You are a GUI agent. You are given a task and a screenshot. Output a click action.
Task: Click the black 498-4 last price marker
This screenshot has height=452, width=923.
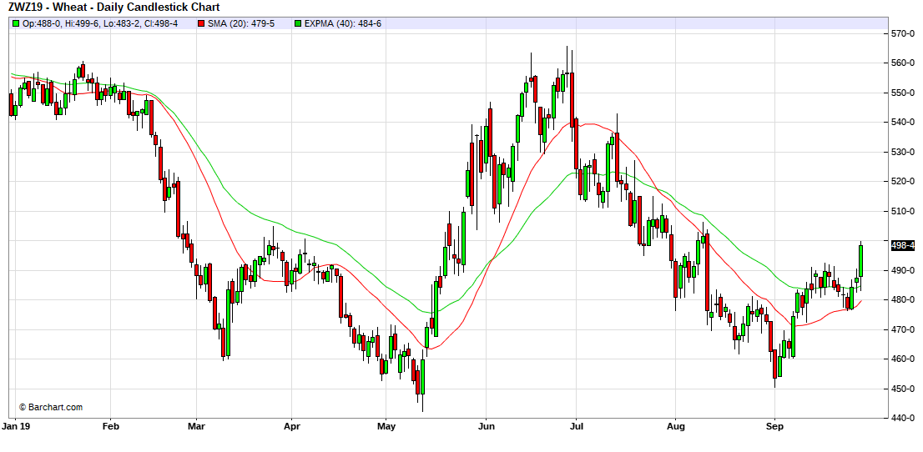(903, 245)
